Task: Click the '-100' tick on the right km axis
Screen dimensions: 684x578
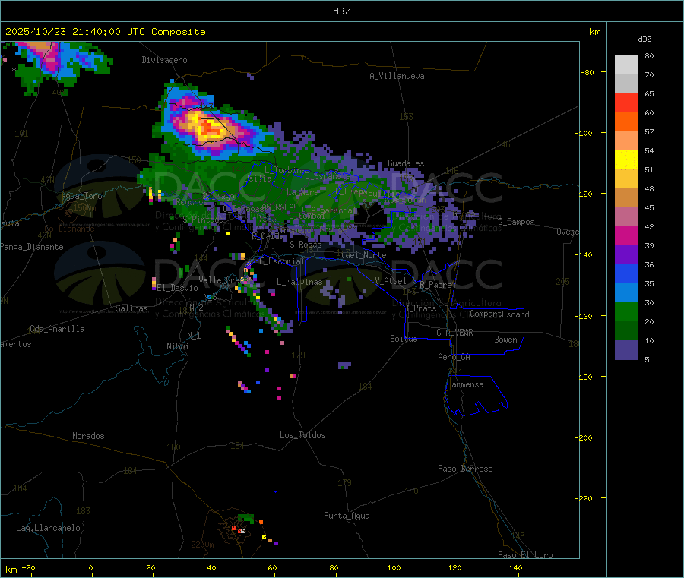Action: pyautogui.click(x=584, y=133)
